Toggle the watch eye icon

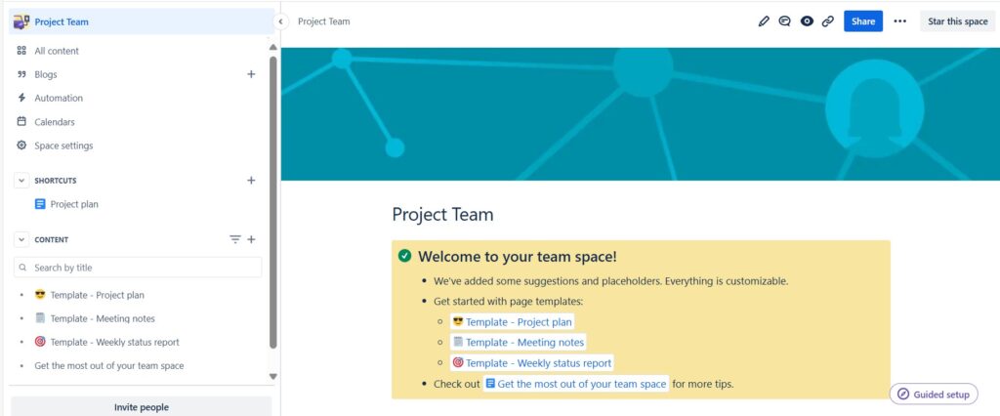pyautogui.click(x=807, y=21)
